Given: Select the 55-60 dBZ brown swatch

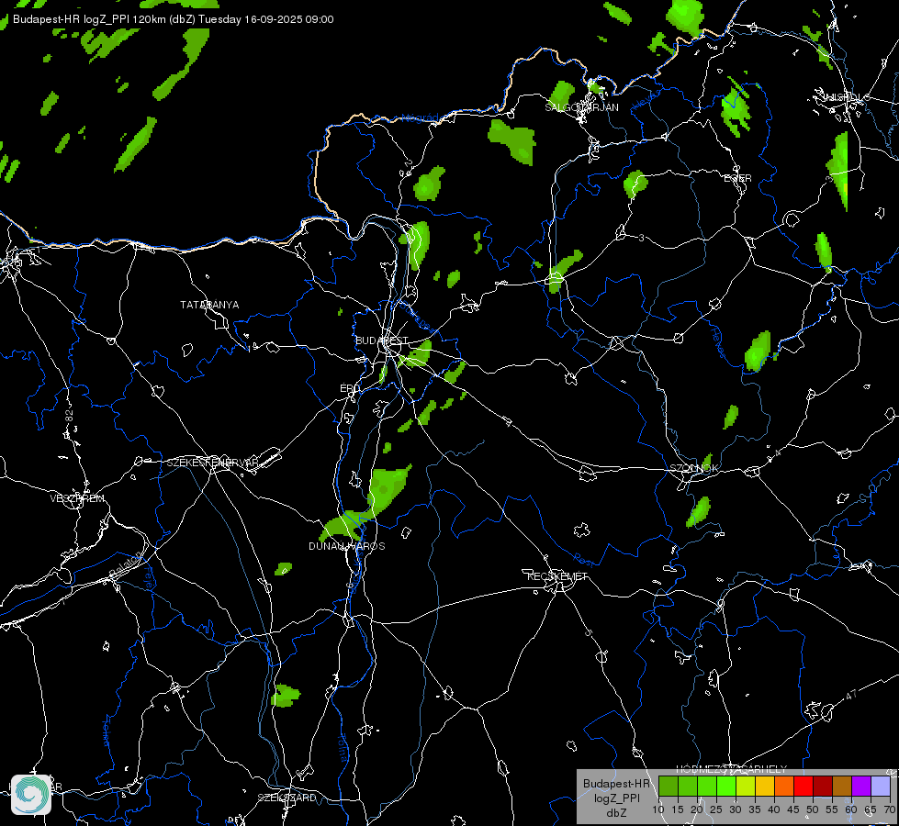Looking at the screenshot, I should [x=842, y=786].
